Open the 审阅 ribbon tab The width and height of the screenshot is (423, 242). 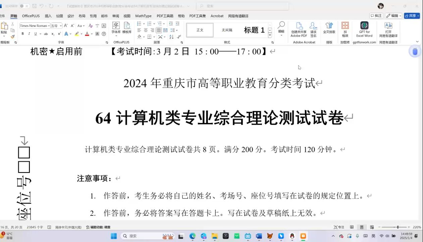click(115, 16)
